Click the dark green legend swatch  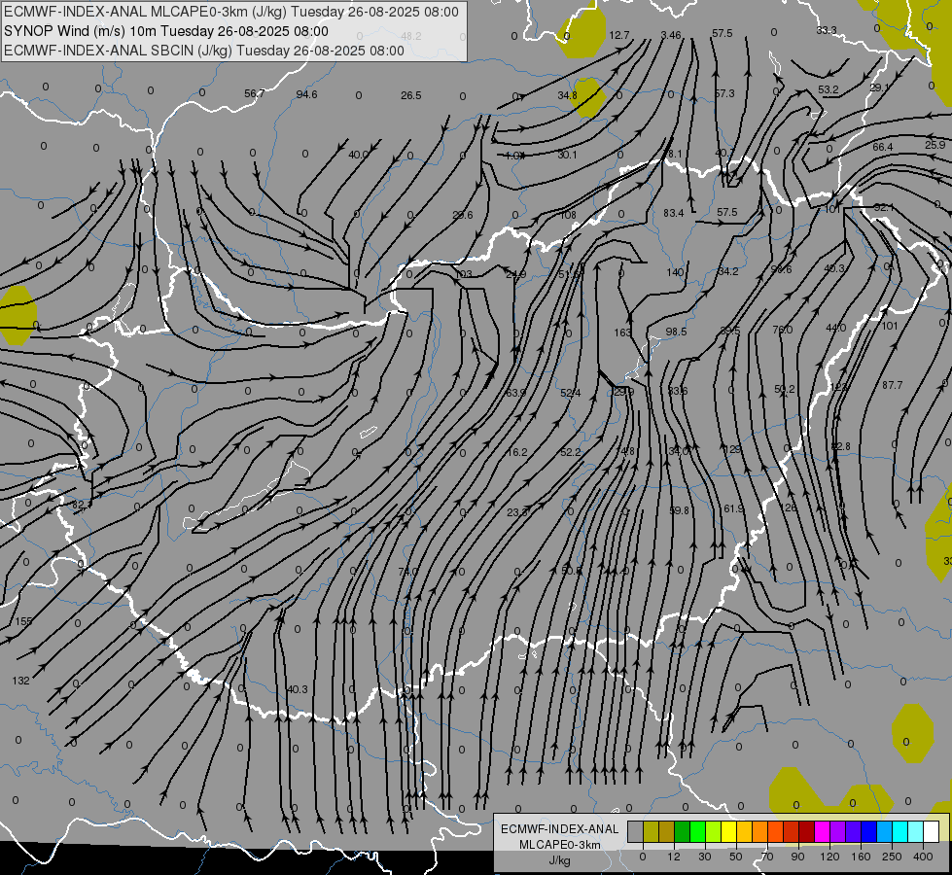[x=683, y=831]
